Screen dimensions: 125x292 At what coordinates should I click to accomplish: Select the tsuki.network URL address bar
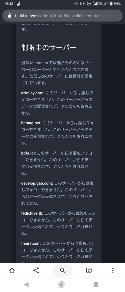[62, 16]
